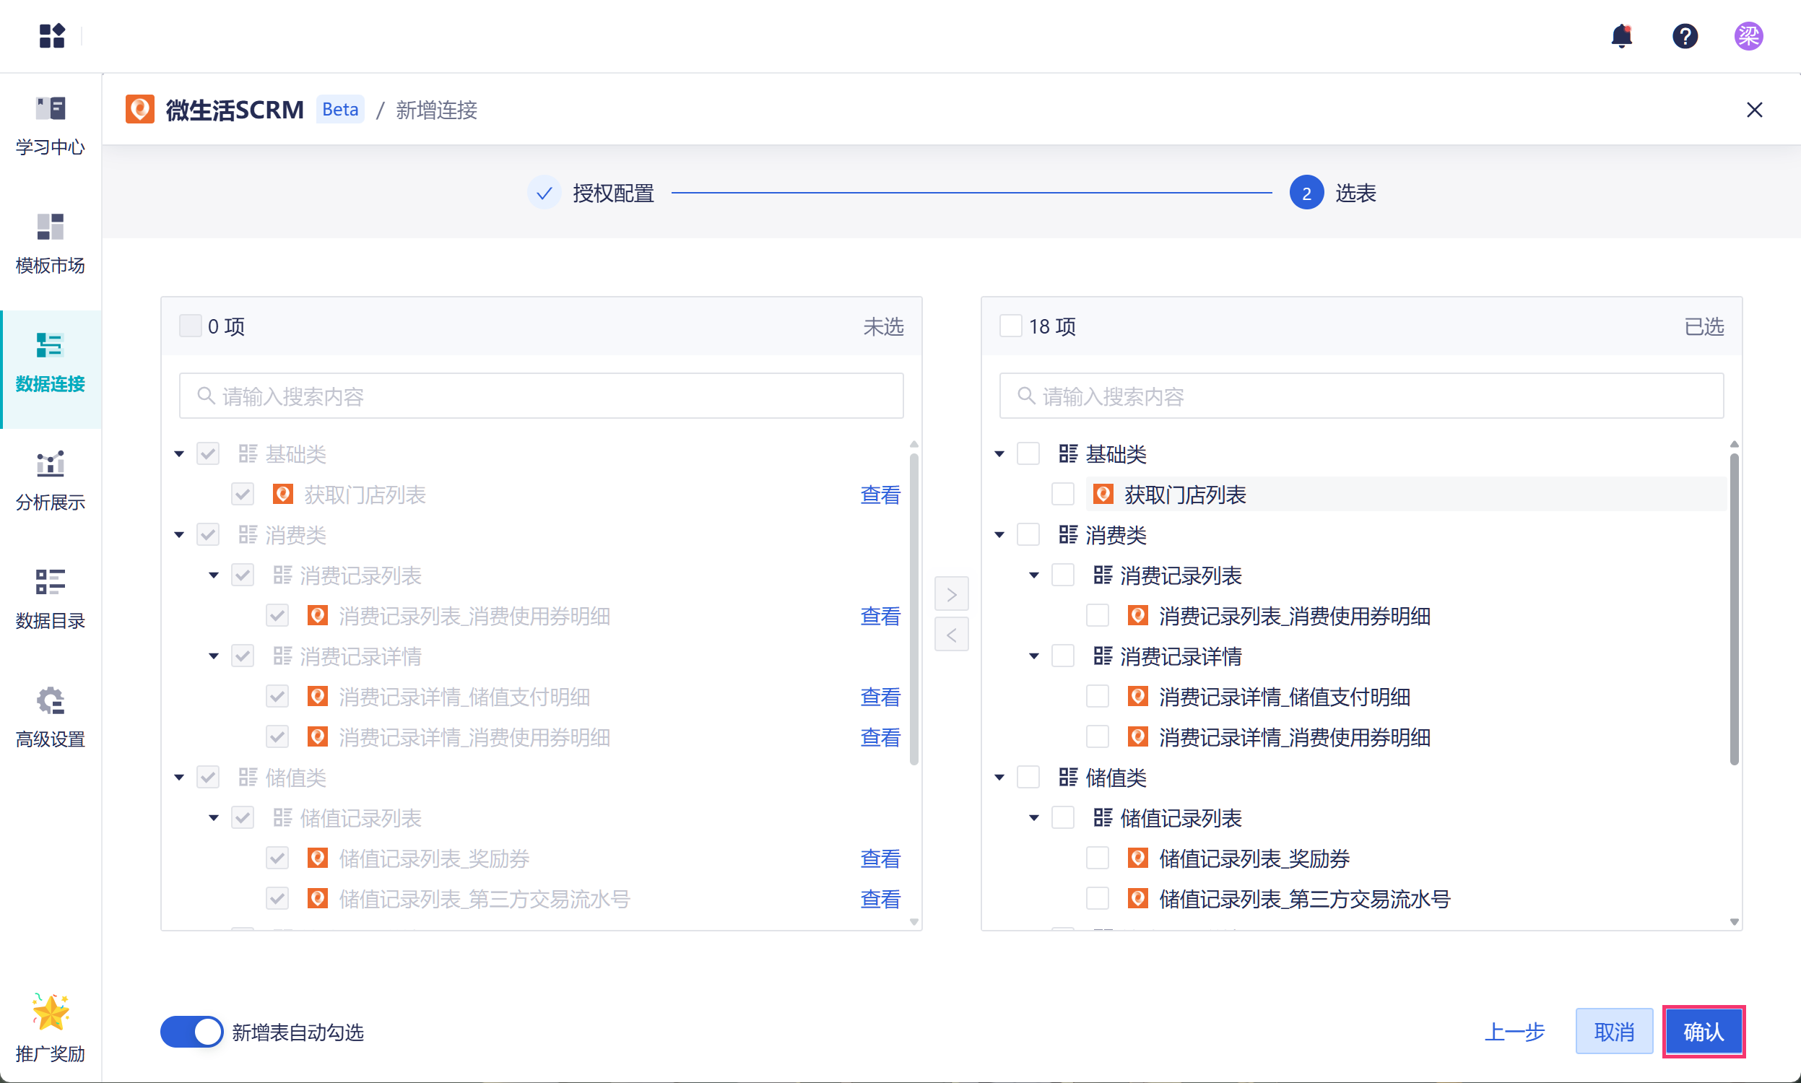This screenshot has width=1801, height=1083.
Task: Open 分析展示 sidebar item
Action: (x=51, y=480)
